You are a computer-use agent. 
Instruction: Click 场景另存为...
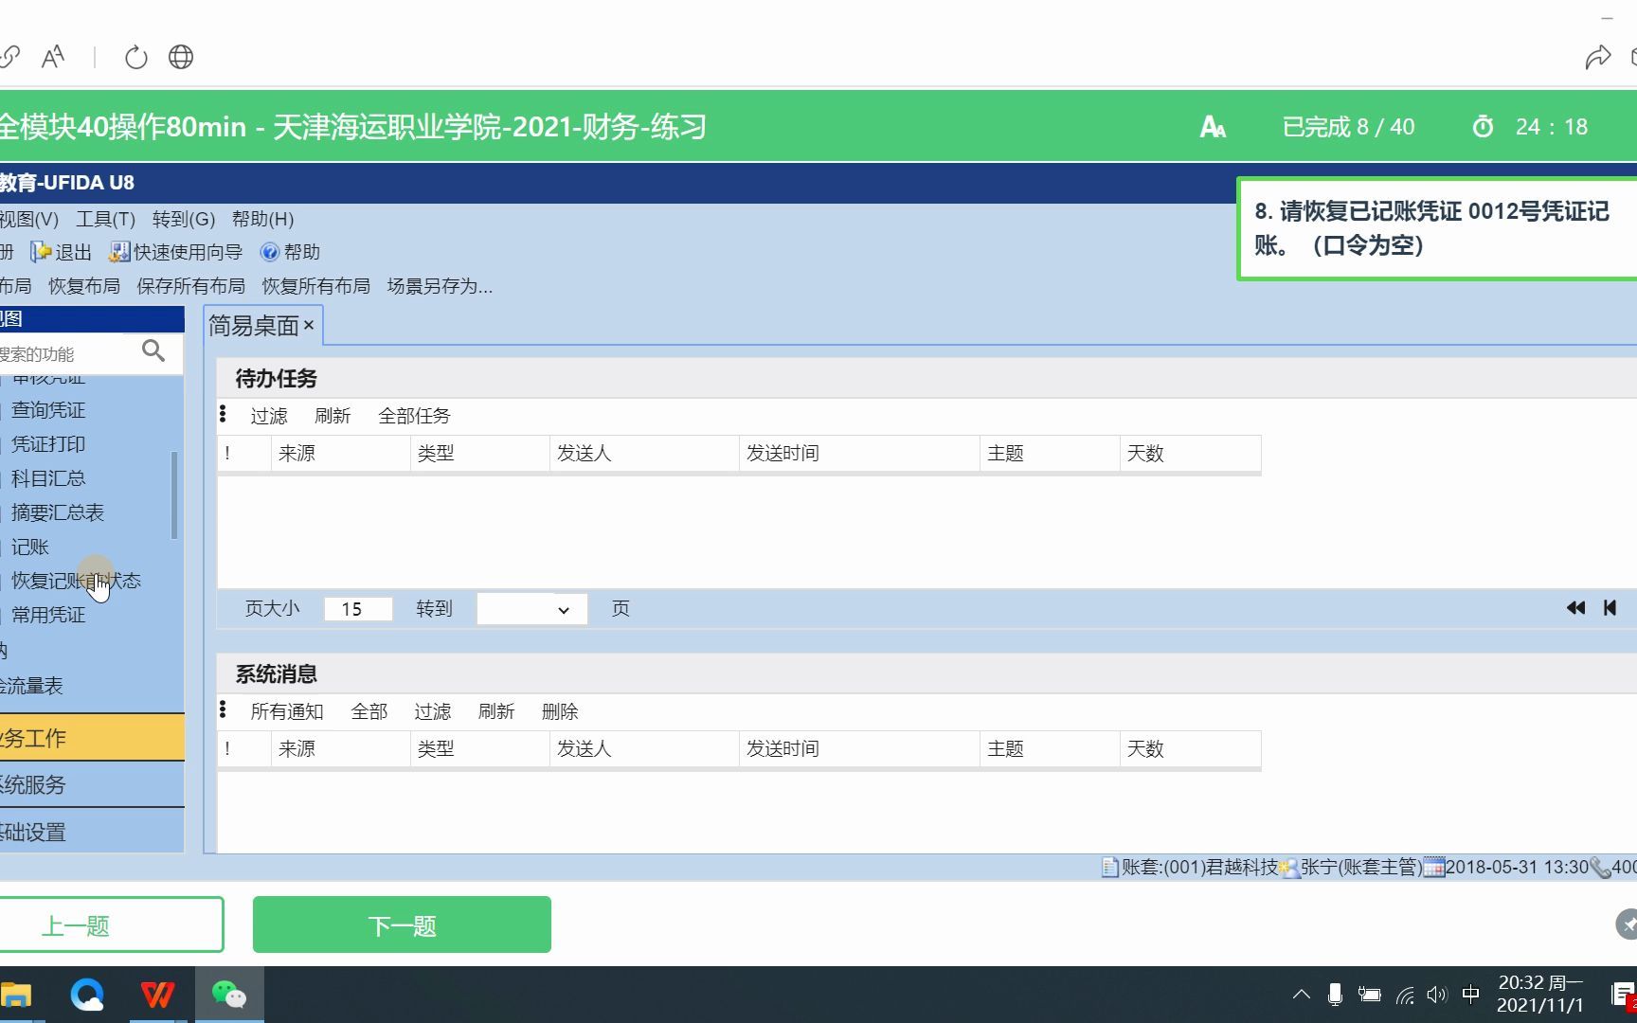click(440, 286)
